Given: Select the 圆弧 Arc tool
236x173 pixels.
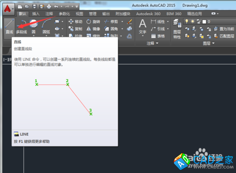Looking at the screenshot, I should click(x=46, y=26).
